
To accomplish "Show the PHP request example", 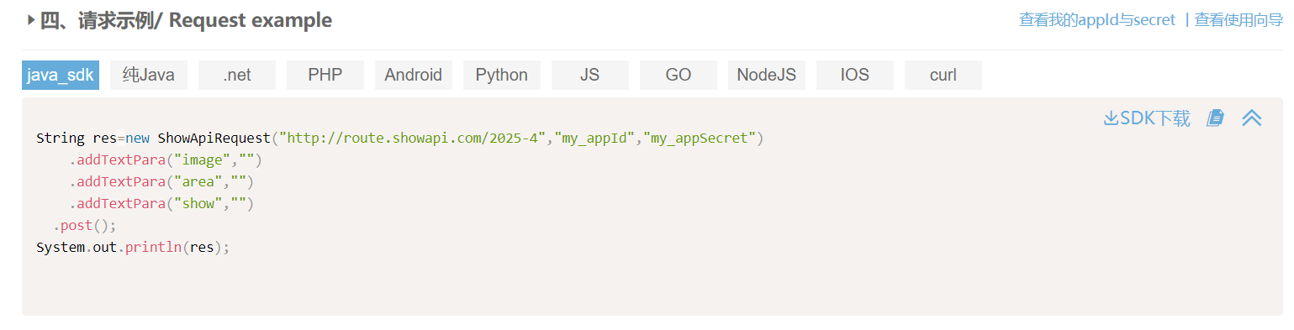I will [x=325, y=75].
